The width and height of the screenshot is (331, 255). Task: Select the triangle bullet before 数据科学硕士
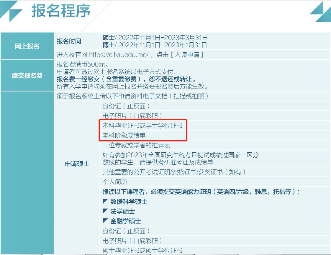[105, 202]
